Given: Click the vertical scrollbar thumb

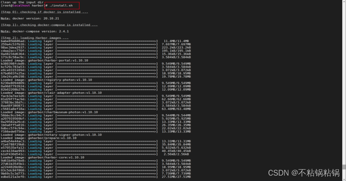Looking at the screenshot, I should point(344,167).
